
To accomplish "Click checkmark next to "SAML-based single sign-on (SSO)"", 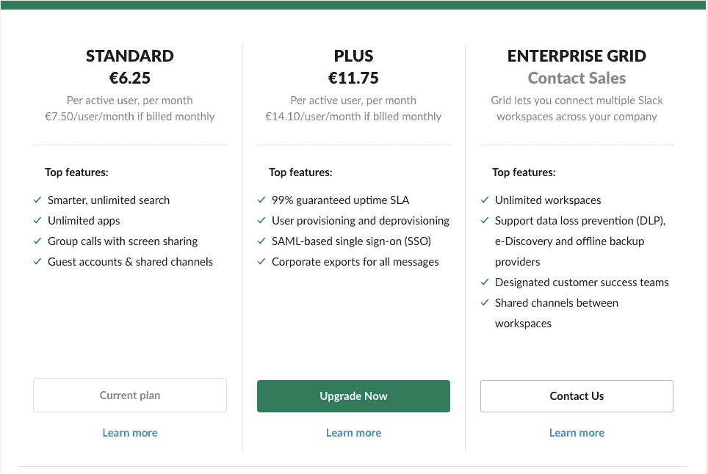I will pos(261,241).
